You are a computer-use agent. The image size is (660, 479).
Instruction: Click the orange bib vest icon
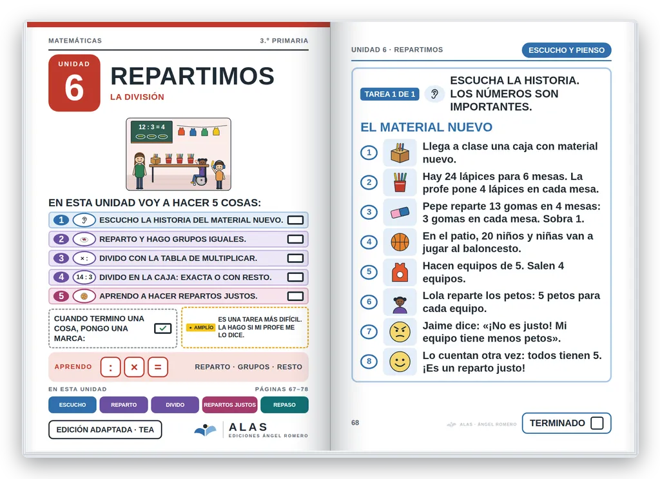pyautogui.click(x=400, y=272)
